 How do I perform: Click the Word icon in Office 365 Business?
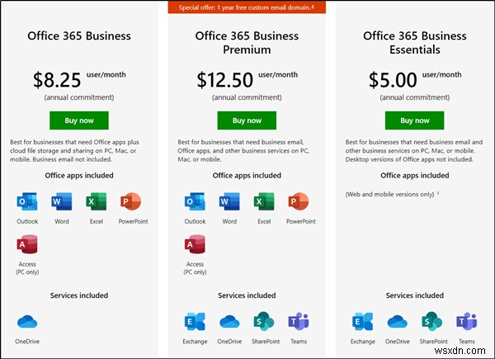coord(62,201)
